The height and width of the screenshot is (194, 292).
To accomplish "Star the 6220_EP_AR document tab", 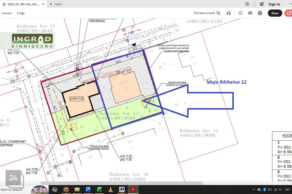I will (4, 4).
